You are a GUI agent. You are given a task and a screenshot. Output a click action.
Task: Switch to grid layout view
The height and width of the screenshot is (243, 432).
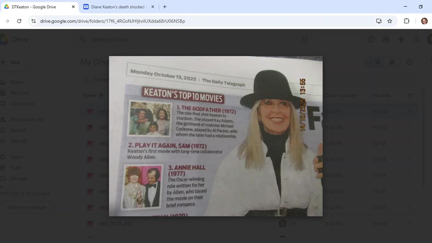coord(392,62)
